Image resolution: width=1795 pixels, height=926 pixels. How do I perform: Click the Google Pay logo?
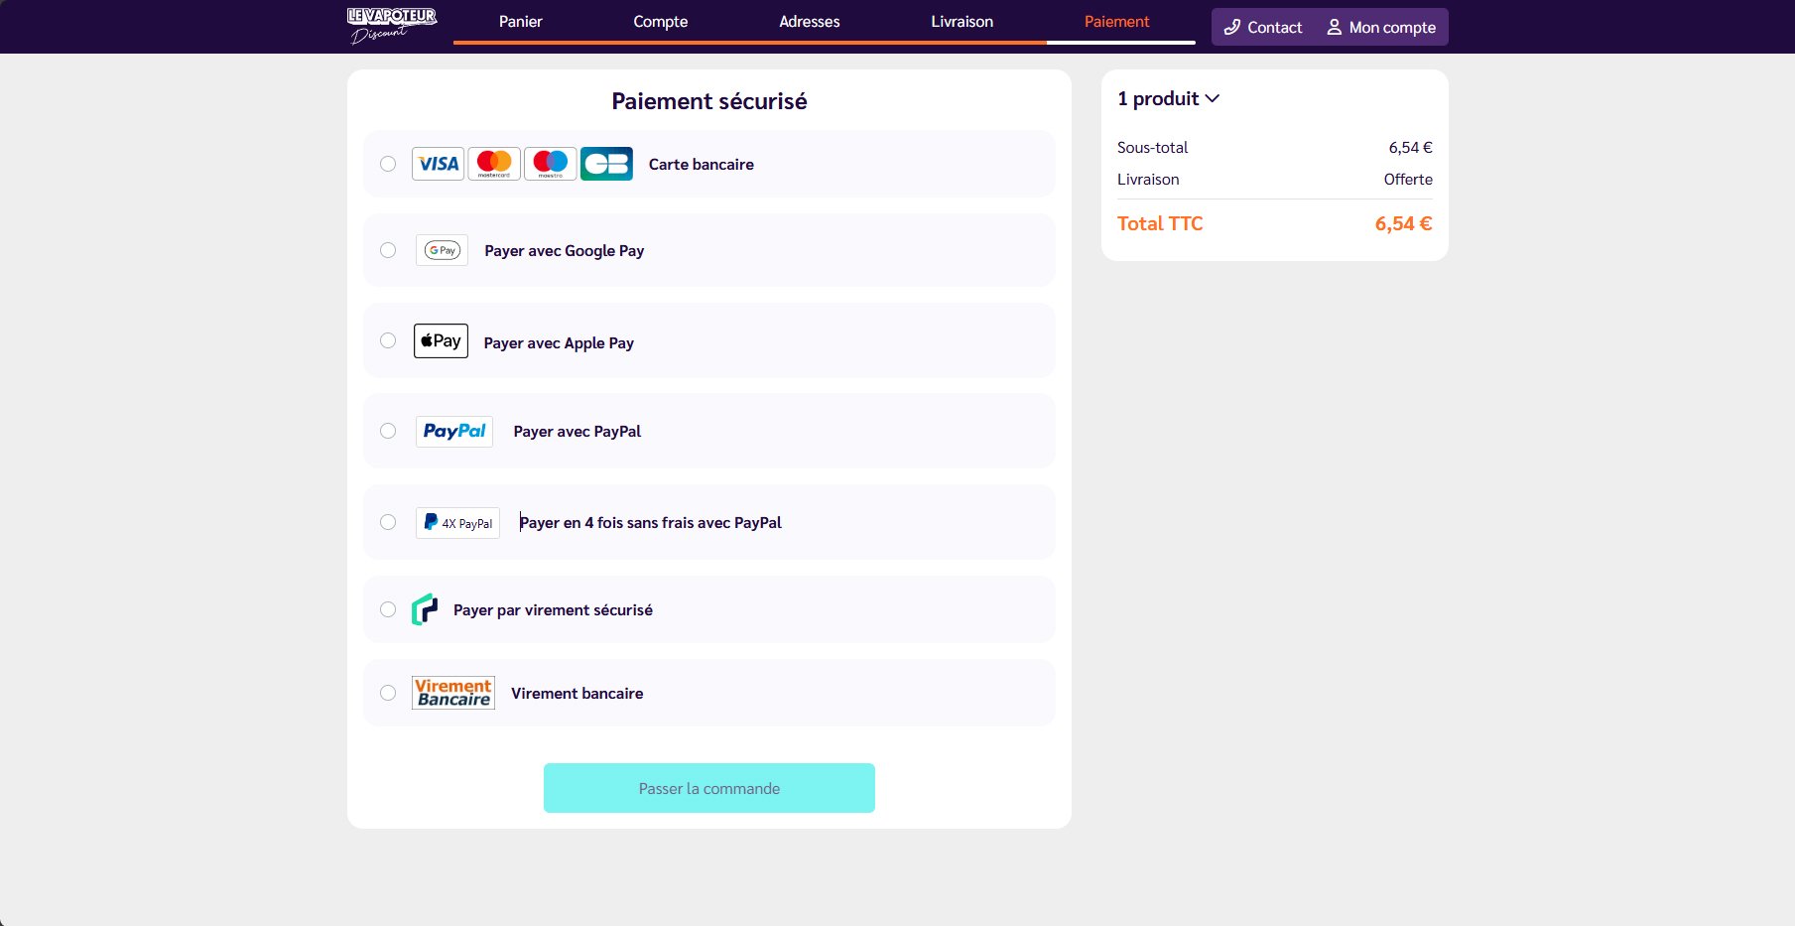point(442,250)
